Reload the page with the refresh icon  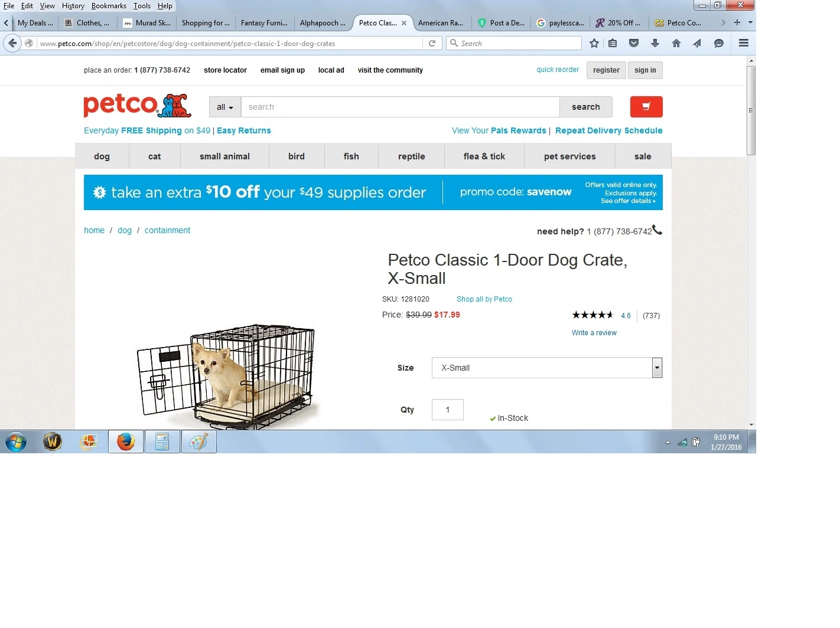pyautogui.click(x=432, y=43)
